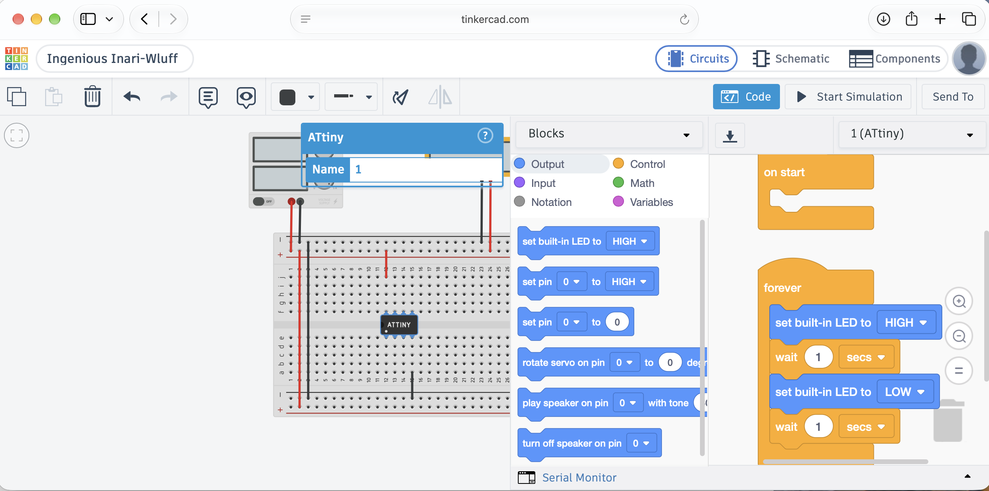This screenshot has width=989, height=491.
Task: Click the Code button
Action: coord(746,97)
